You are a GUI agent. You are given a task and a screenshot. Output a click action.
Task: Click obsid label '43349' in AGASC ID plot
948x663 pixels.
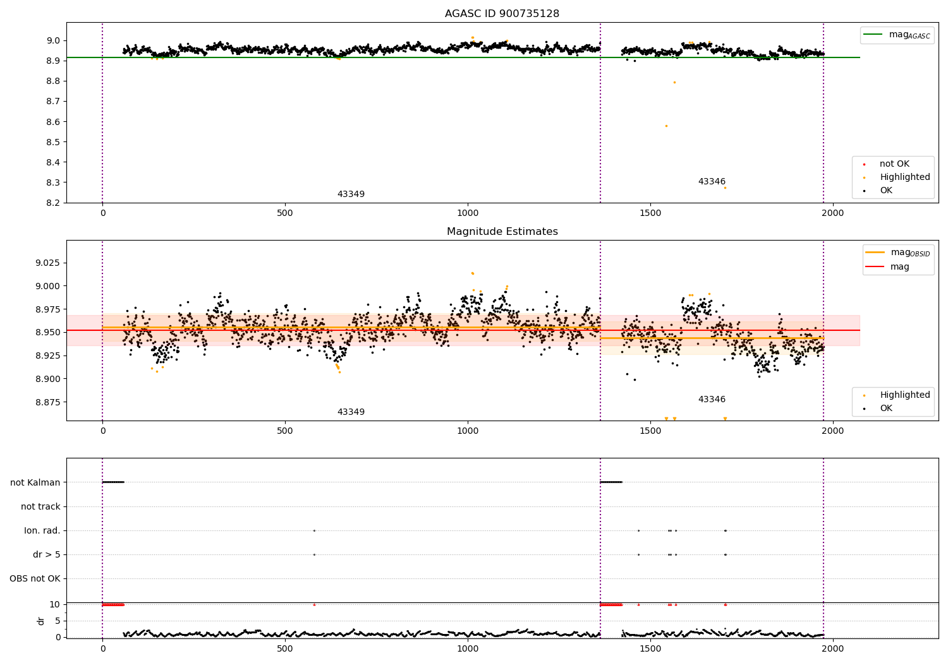pyautogui.click(x=351, y=194)
